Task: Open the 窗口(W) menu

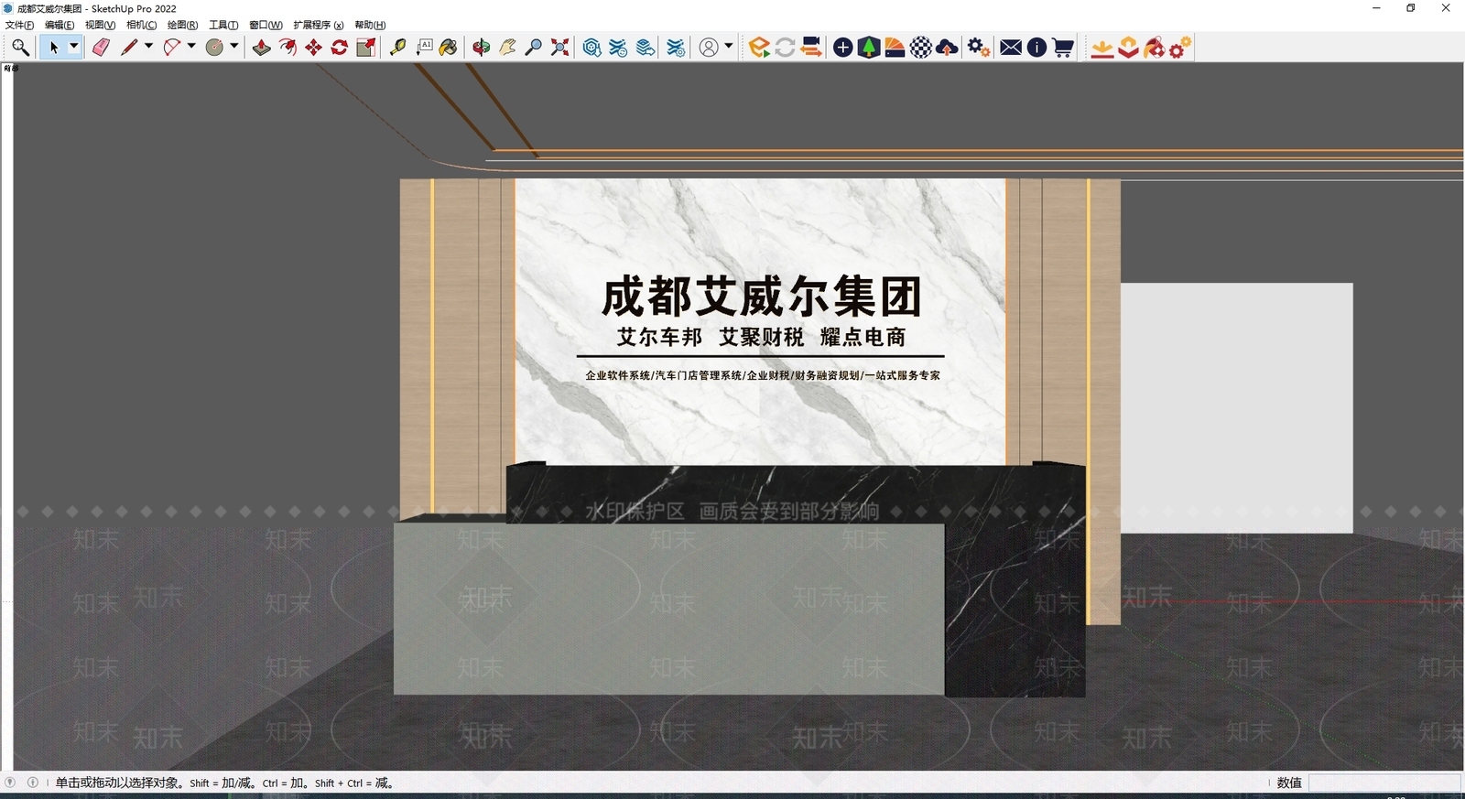Action: 266,25
